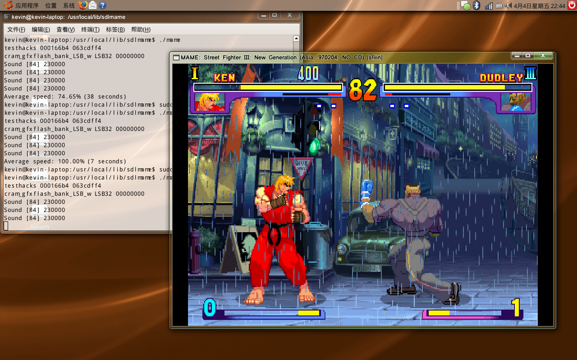Click Dudley's super art gauge at bottom
The width and height of the screenshot is (577, 360).
pyautogui.click(x=464, y=313)
